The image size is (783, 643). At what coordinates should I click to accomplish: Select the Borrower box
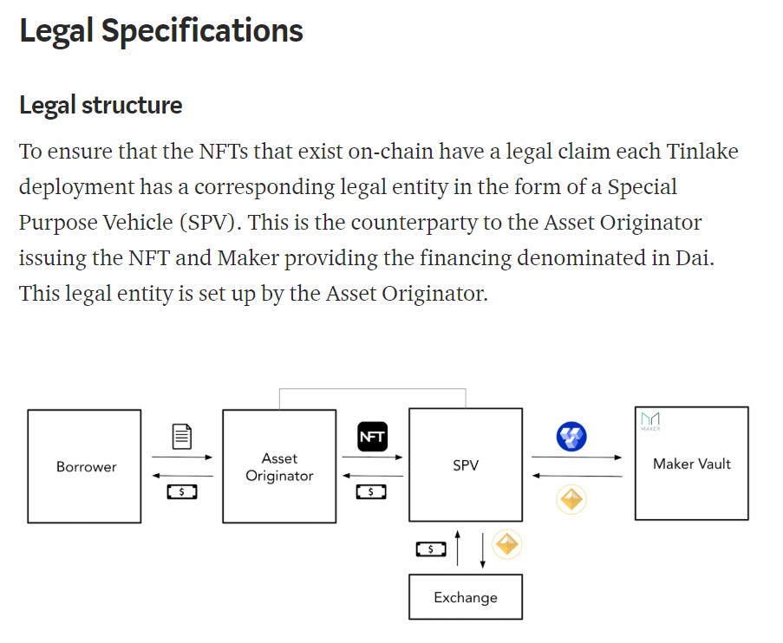[x=84, y=466]
